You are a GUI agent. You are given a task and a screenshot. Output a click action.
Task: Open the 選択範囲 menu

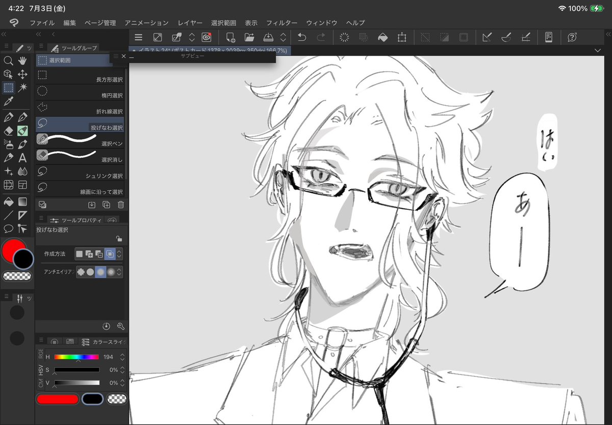[x=223, y=23]
